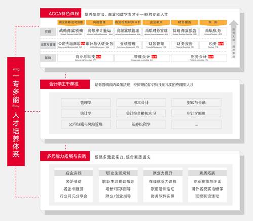
Task: Click the red badge beside 商业与科技
Action: [99, 57]
